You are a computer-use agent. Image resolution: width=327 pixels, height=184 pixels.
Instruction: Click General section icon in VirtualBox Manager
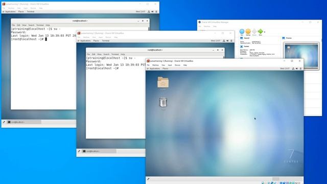242,38
